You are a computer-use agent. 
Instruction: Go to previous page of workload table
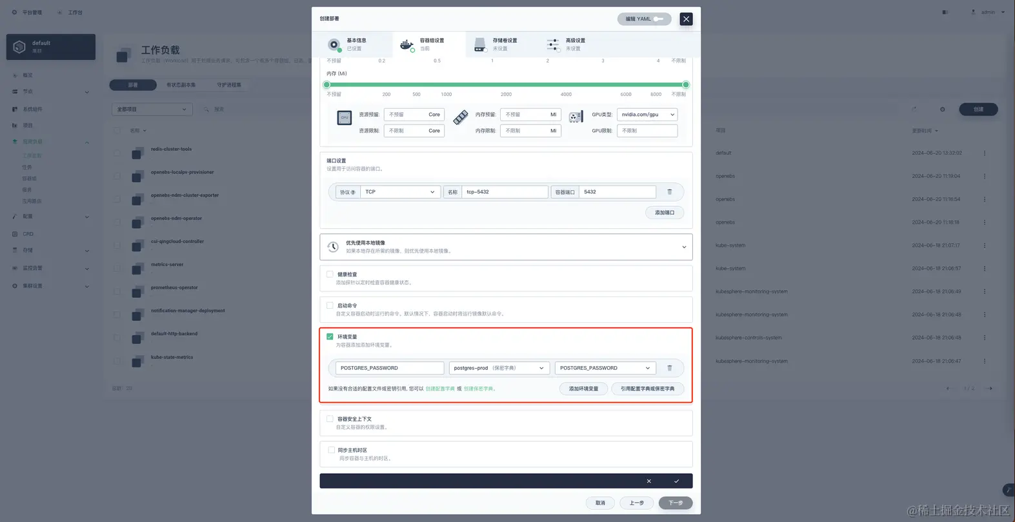[x=947, y=389]
